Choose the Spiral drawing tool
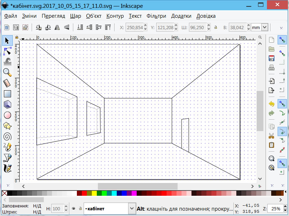This screenshot has height=216, width=289. coord(7,136)
